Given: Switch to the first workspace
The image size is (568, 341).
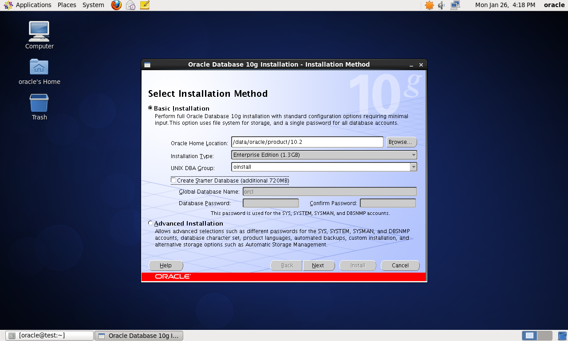Looking at the screenshot, I should coord(529,336).
